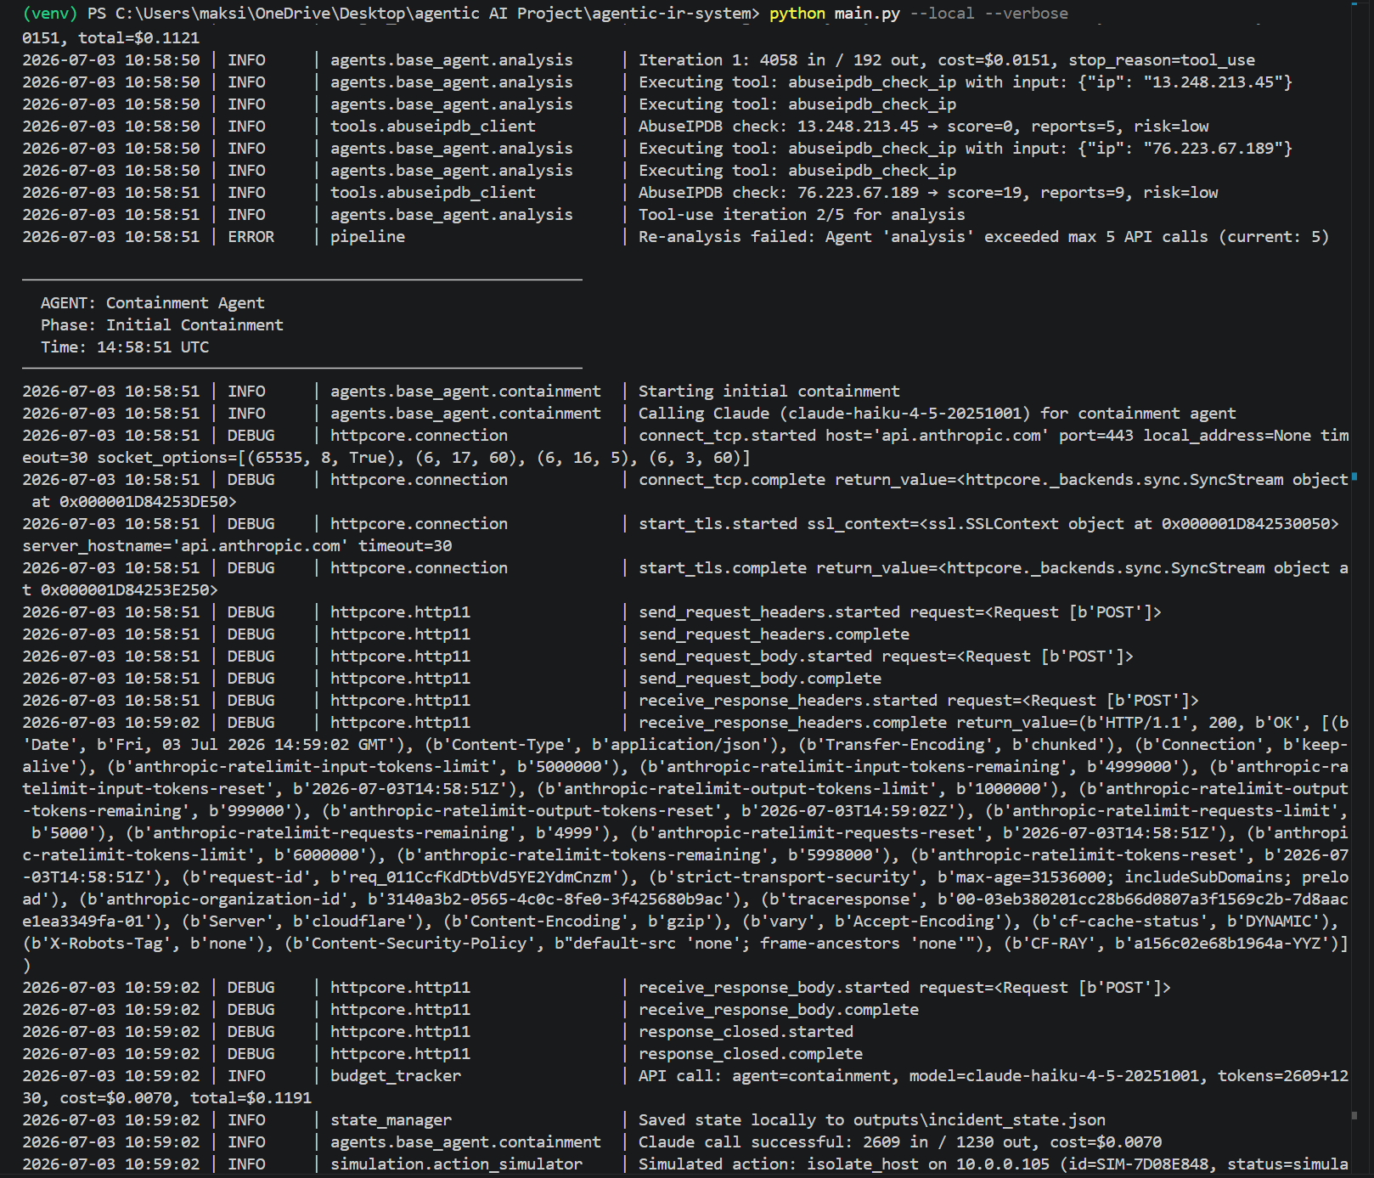Click 'response_closed.complete' message
Screen dimensions: 1374x1178
(751, 1053)
